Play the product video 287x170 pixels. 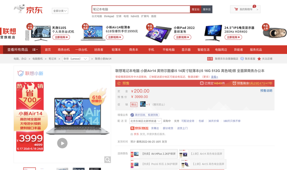pos(62,143)
